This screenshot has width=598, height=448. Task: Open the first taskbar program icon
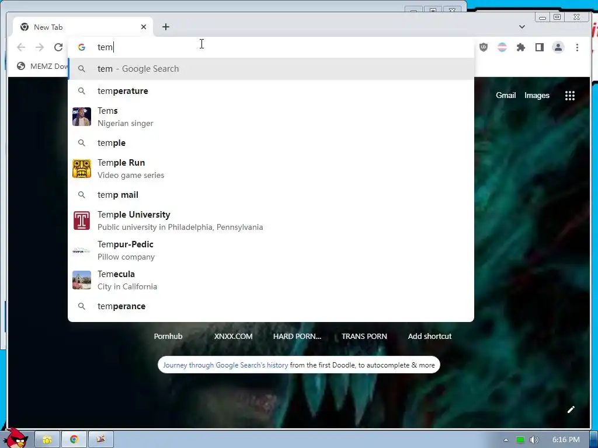47,439
